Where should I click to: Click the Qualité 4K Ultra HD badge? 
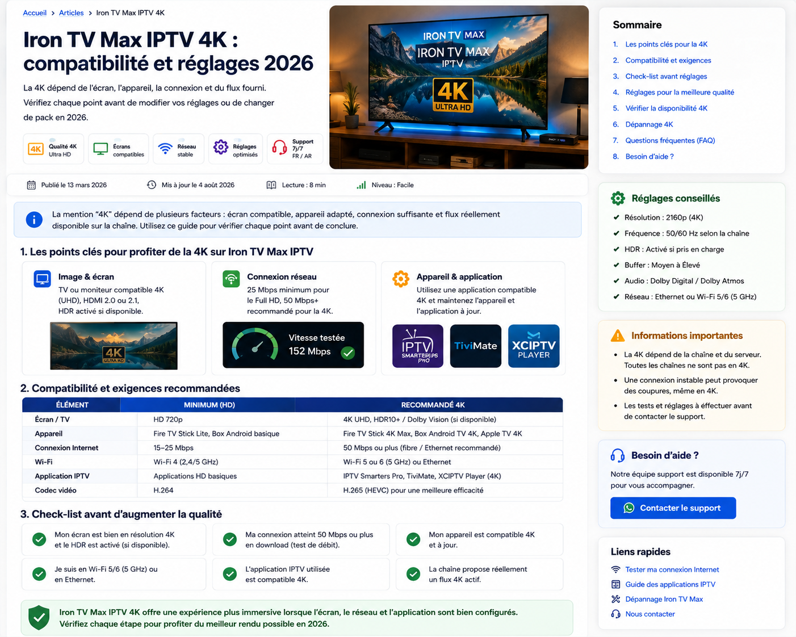(x=53, y=149)
